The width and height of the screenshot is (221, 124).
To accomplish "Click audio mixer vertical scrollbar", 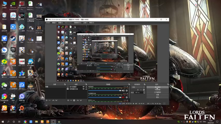I will click(129, 92).
